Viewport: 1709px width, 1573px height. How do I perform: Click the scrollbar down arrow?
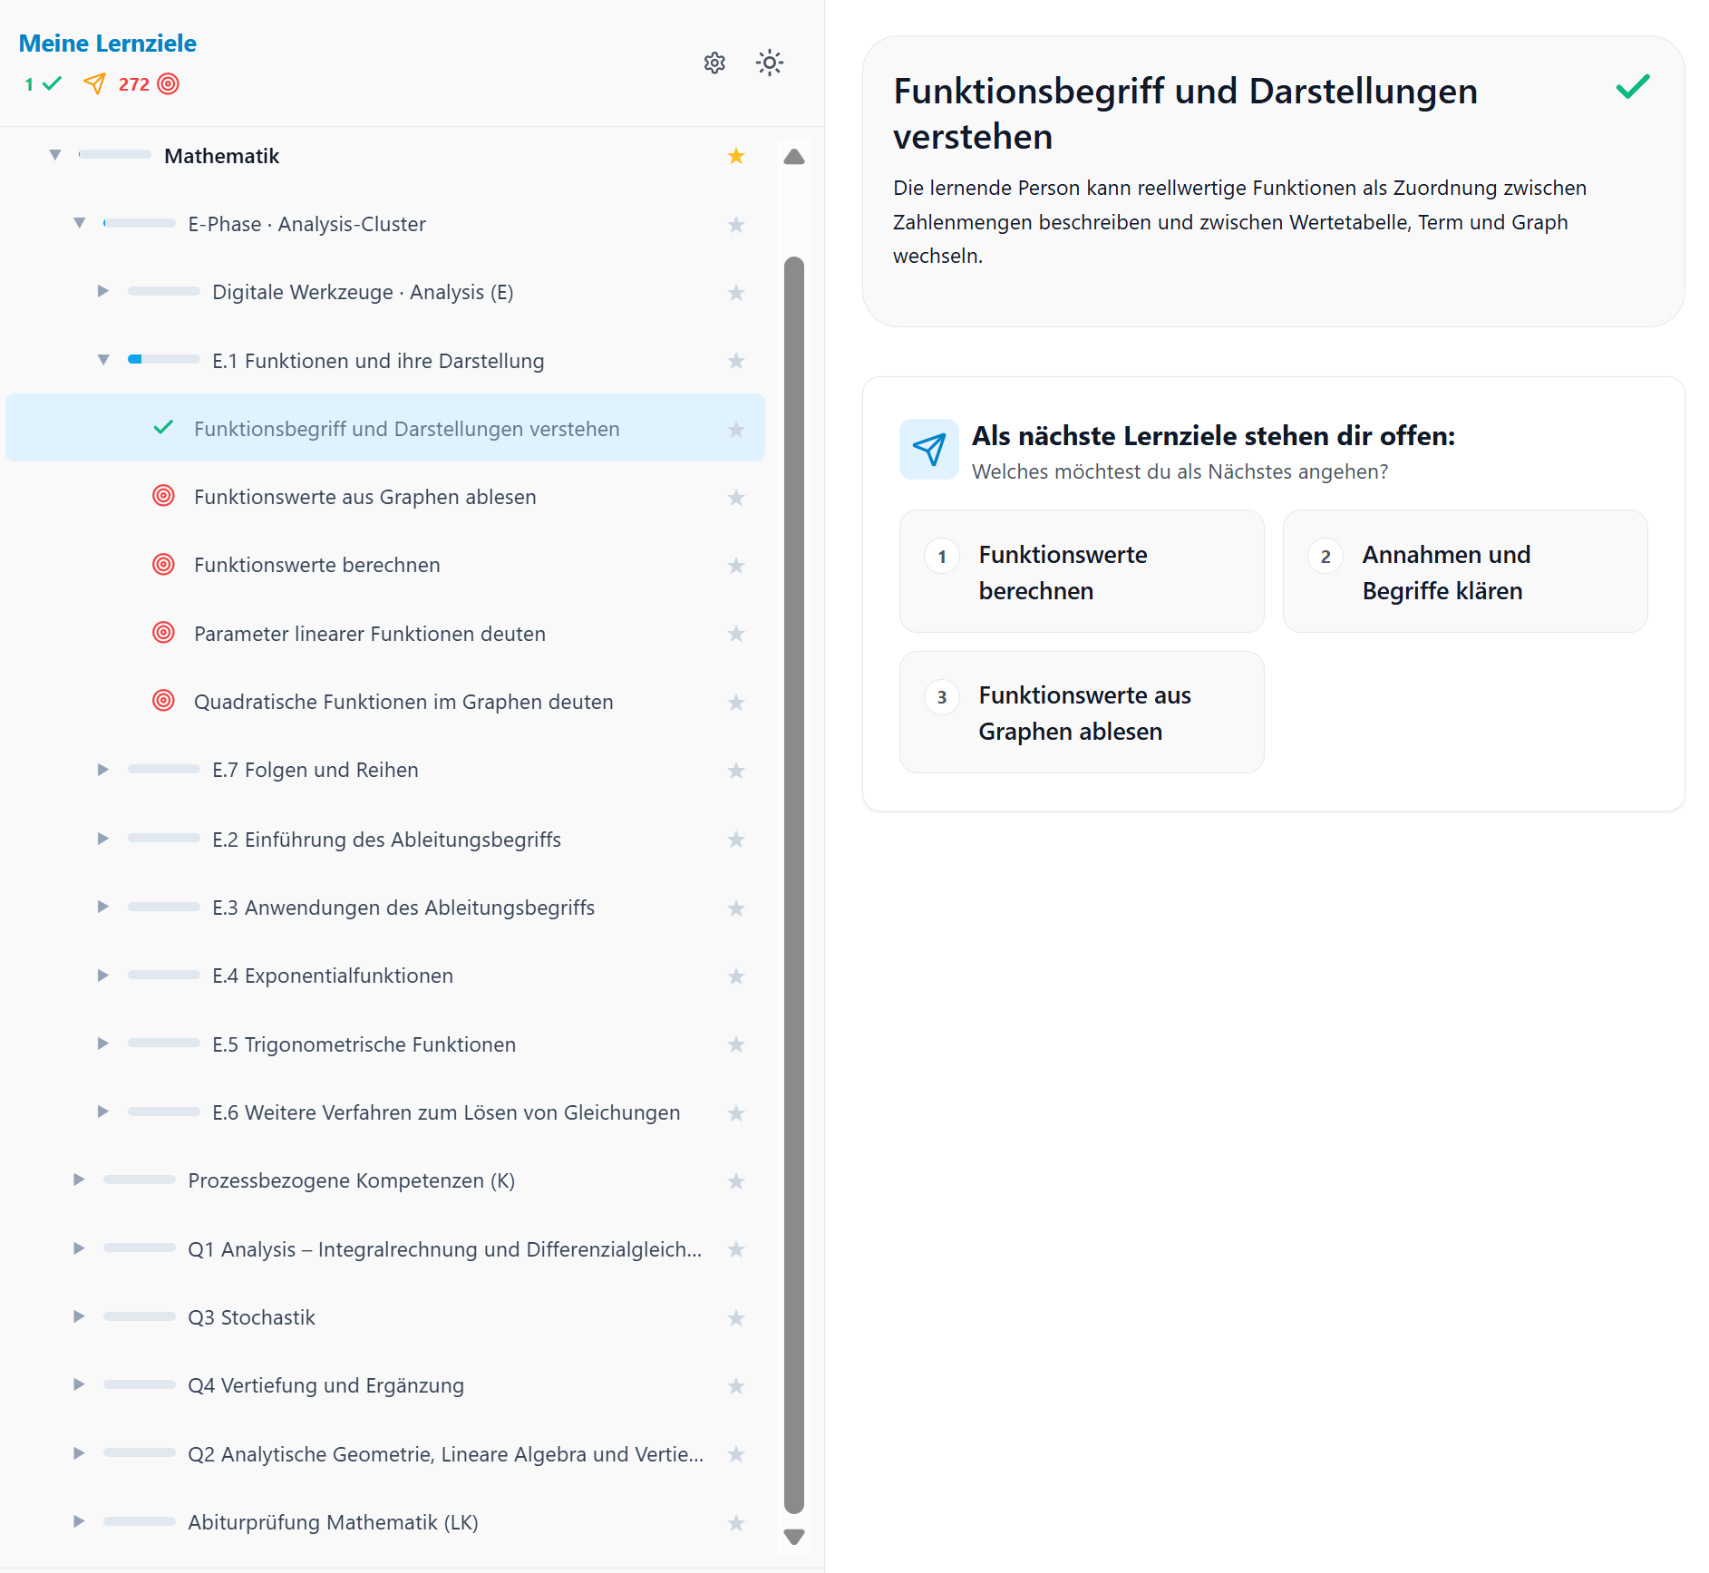(793, 1537)
